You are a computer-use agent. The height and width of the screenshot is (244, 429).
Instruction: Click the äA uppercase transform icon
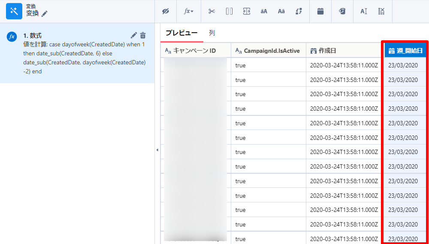(264, 12)
